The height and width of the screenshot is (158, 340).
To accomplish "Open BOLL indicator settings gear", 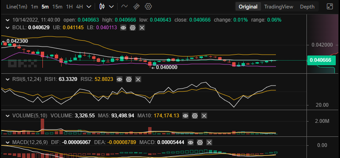I will click(x=133, y=28).
